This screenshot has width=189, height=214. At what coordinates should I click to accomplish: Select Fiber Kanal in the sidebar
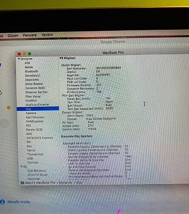(33, 97)
